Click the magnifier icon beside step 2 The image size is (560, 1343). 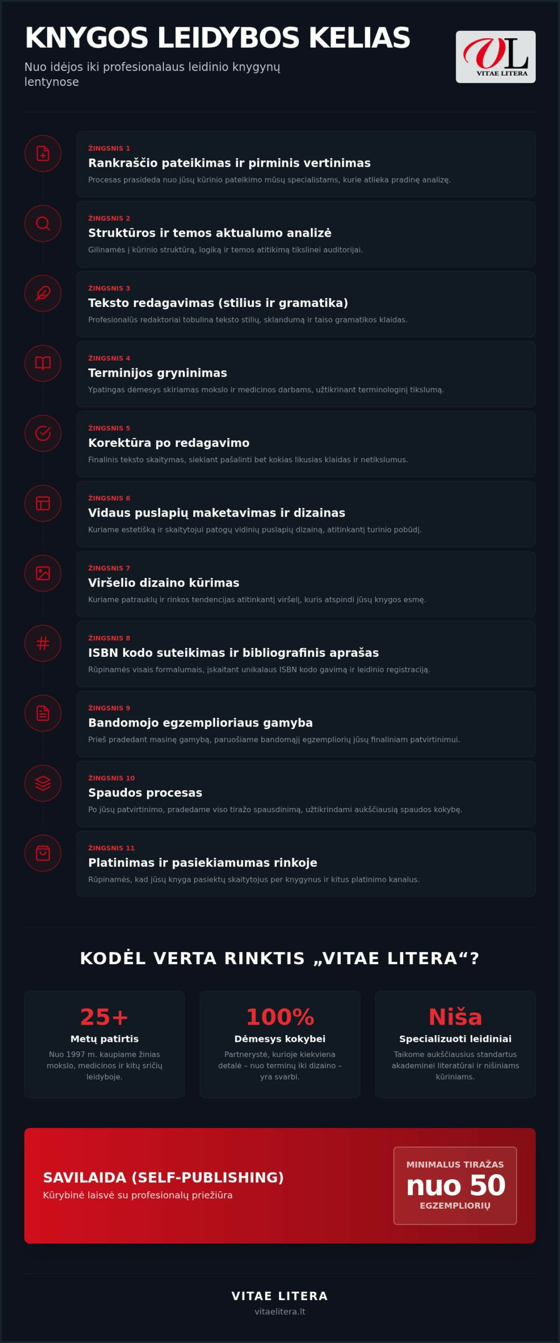[43, 223]
